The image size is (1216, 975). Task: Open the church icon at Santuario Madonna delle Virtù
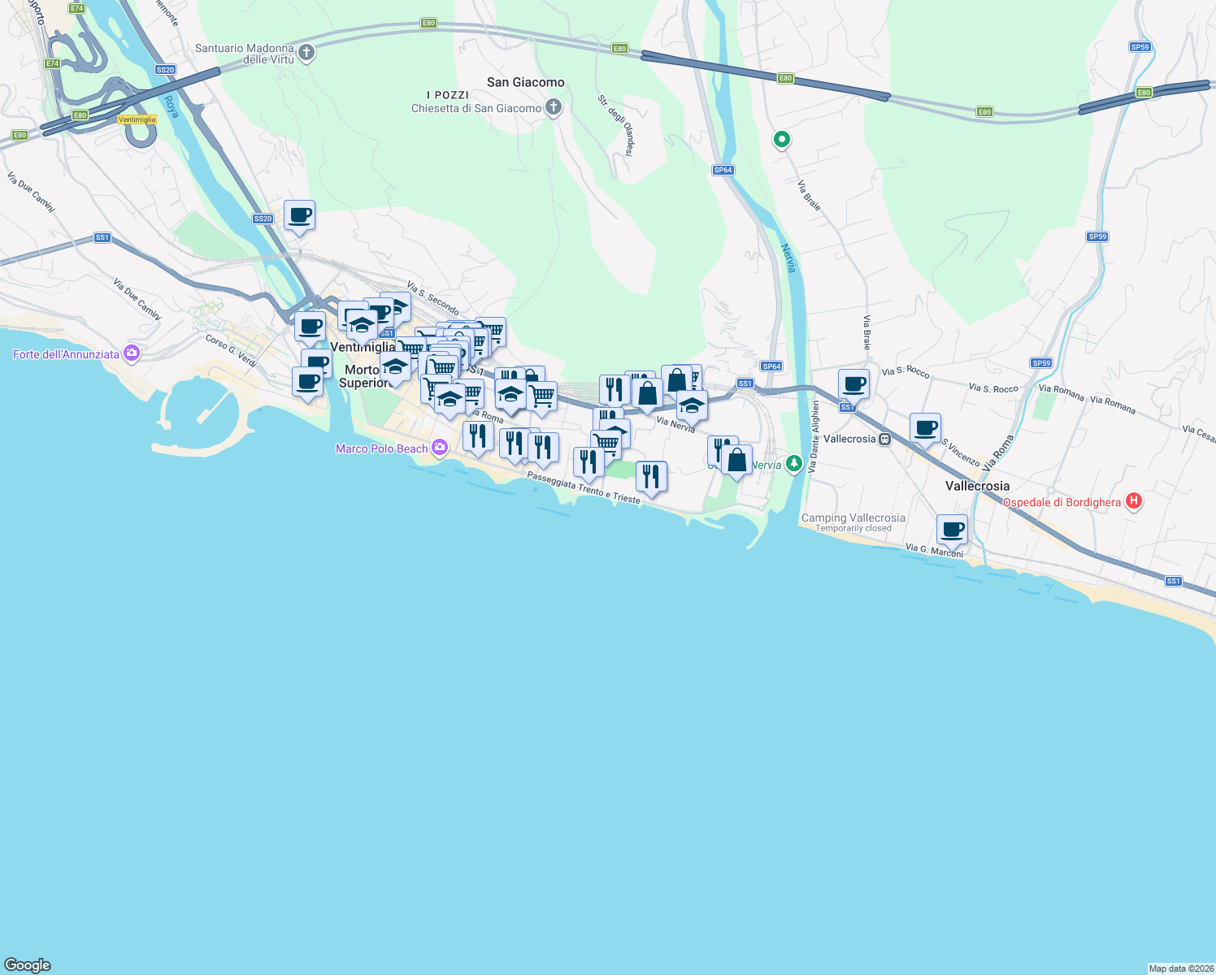tap(306, 51)
